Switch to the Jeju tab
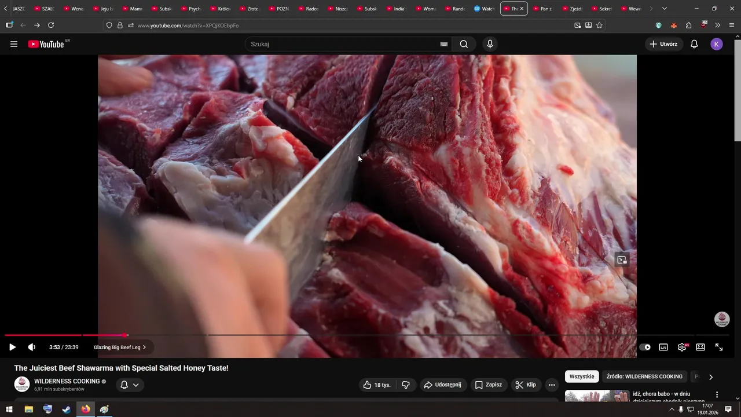 [103, 9]
